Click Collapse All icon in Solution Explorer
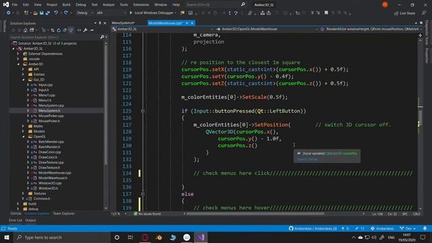 [65, 30]
